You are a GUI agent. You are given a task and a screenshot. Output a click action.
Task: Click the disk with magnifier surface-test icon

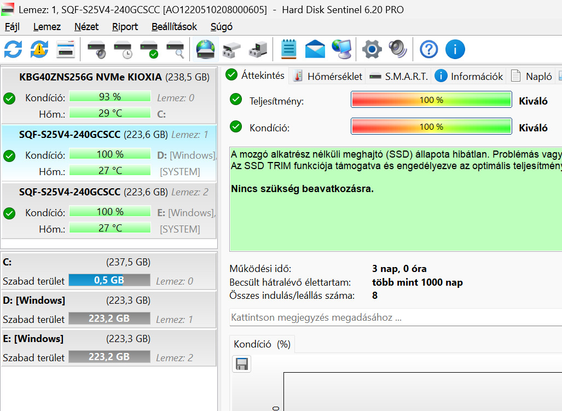(175, 49)
